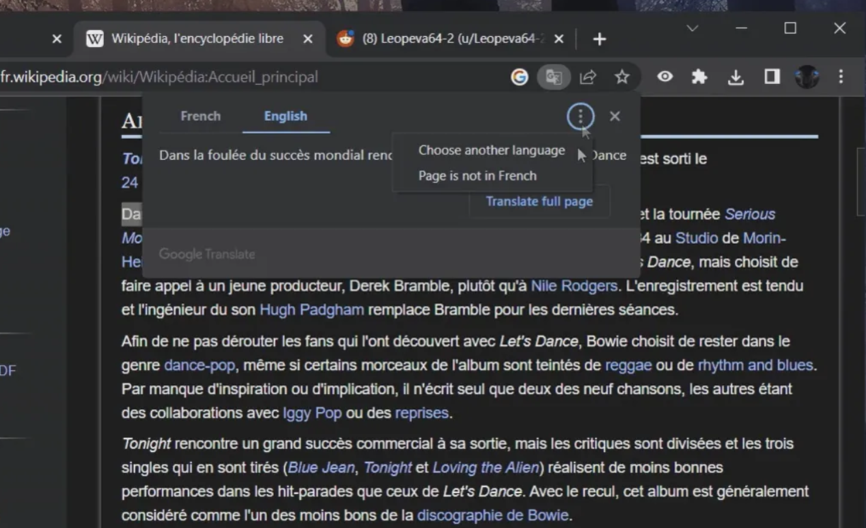Click 'Dans la foulée du succès mondial' text
This screenshot has width=866, height=528.
(x=275, y=156)
